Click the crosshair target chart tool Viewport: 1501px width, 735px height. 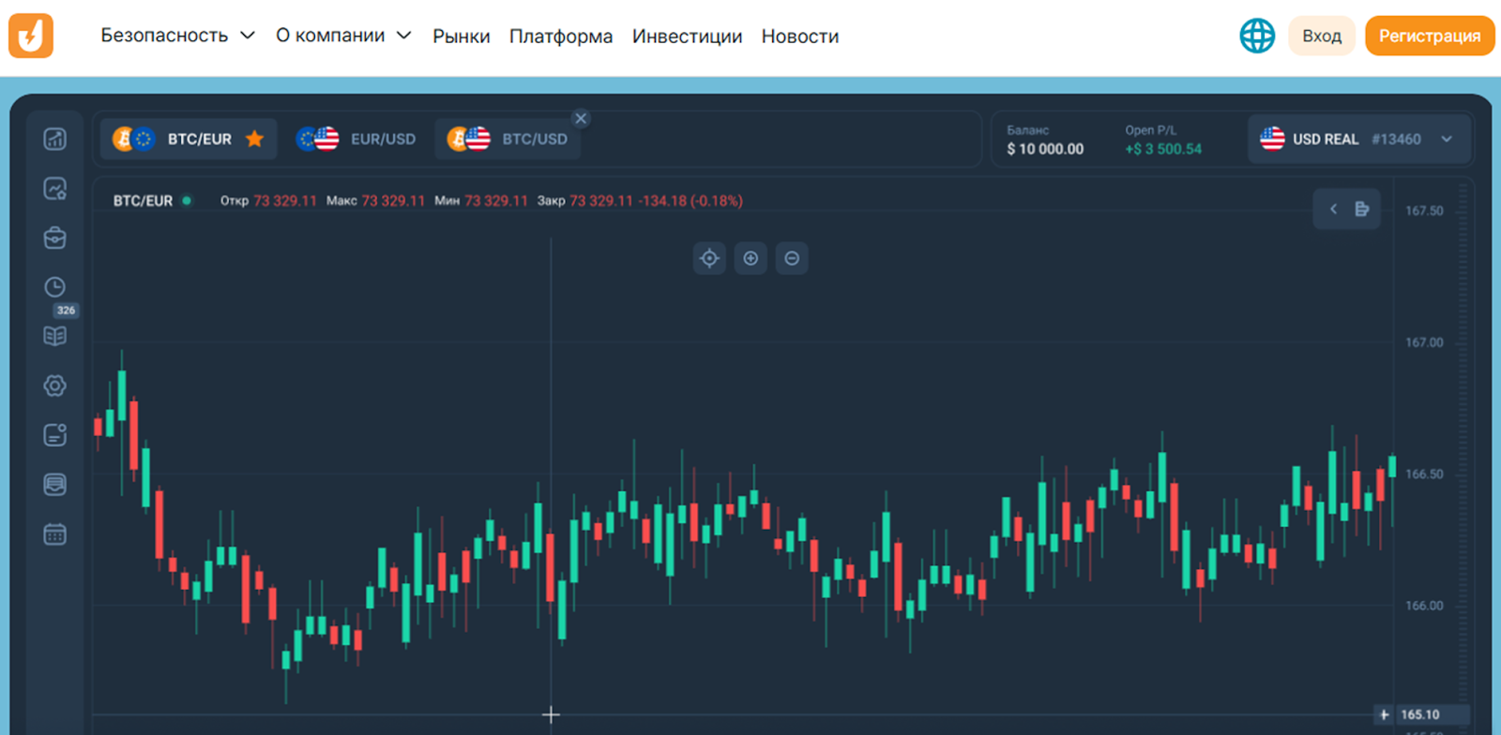pyautogui.click(x=709, y=258)
